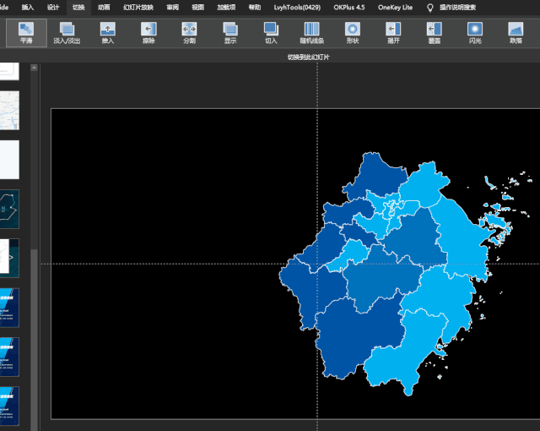The width and height of the screenshot is (540, 431).
Task: Apply the 淡入/淡出 (Fade) transition
Action: pyautogui.click(x=67, y=33)
